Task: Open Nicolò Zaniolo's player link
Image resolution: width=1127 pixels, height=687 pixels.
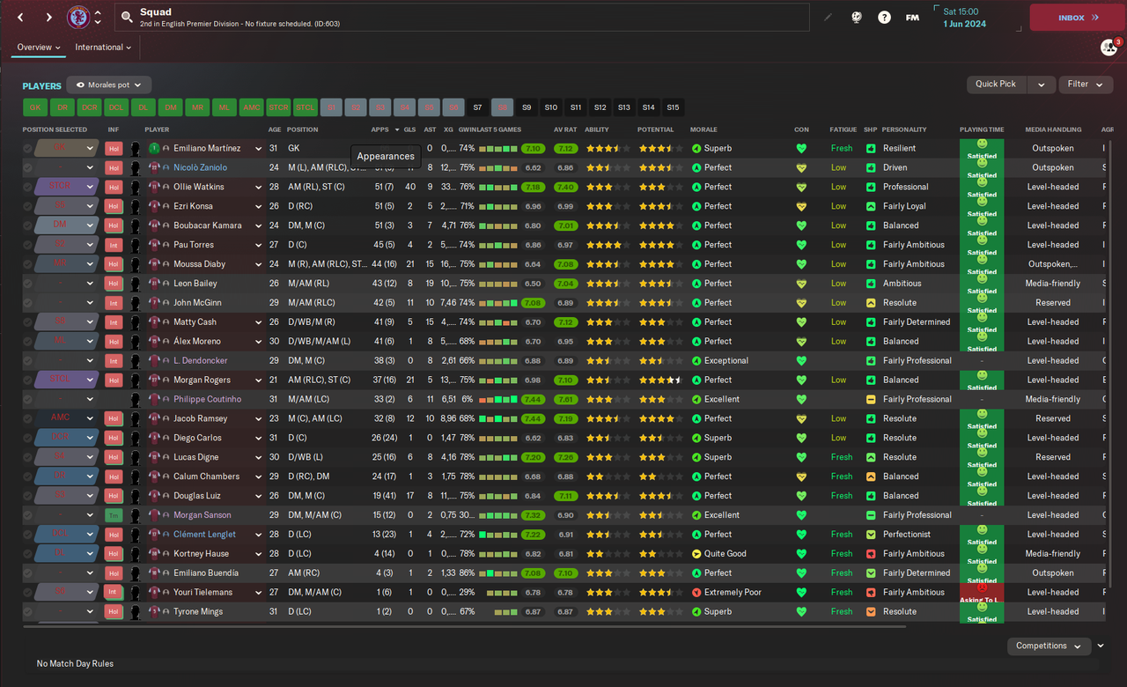Action: point(200,167)
